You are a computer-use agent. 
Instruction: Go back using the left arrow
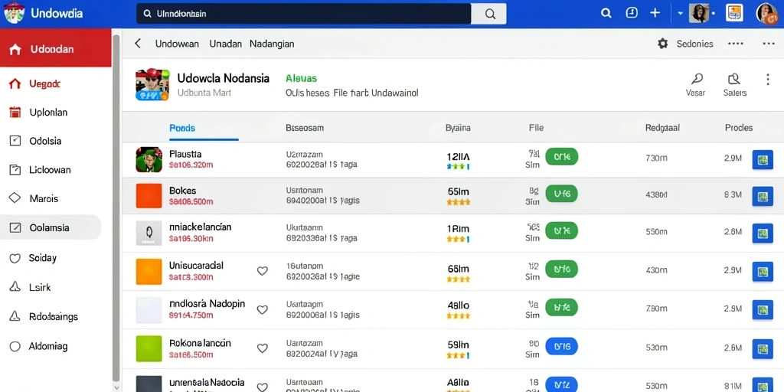coord(138,44)
